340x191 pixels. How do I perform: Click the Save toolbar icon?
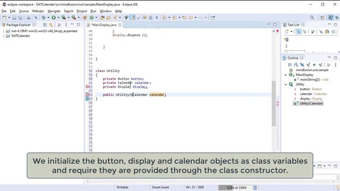tap(14, 18)
